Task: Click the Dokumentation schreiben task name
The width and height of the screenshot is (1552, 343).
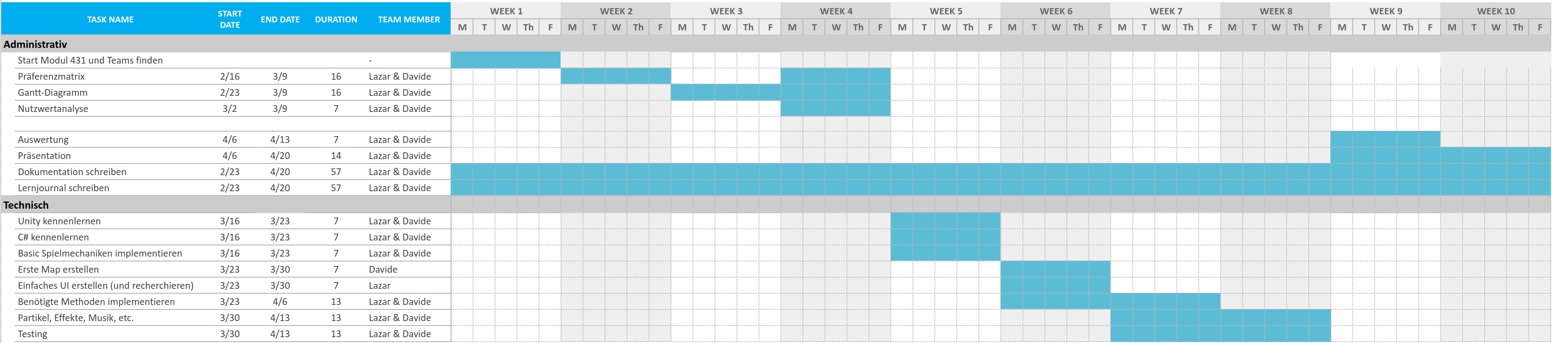Action: (72, 172)
